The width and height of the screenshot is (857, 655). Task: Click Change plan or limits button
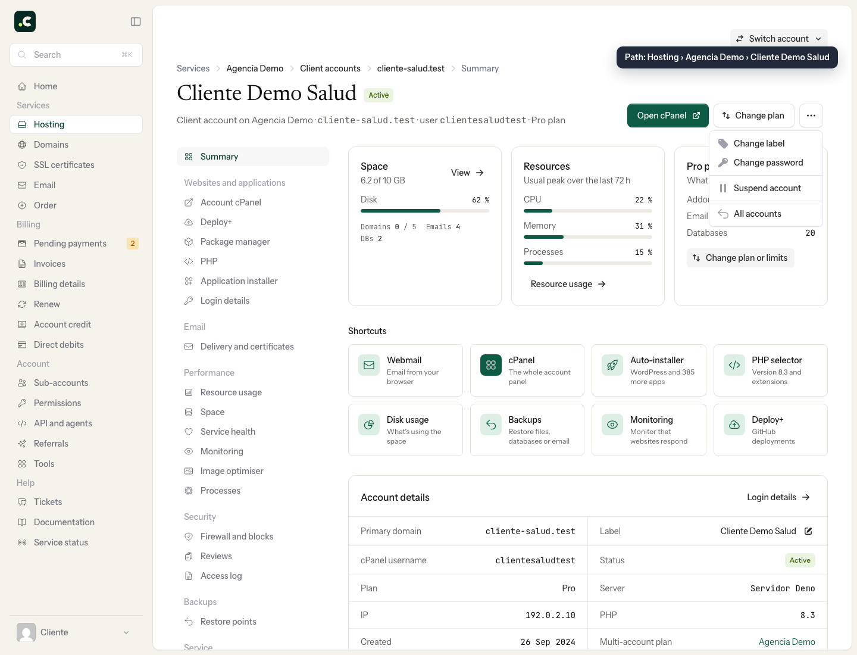[x=740, y=258]
